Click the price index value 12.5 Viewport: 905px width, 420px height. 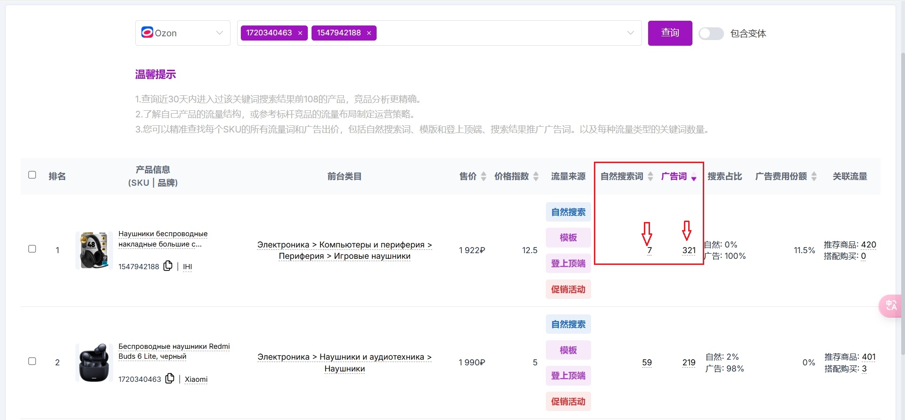coord(530,250)
